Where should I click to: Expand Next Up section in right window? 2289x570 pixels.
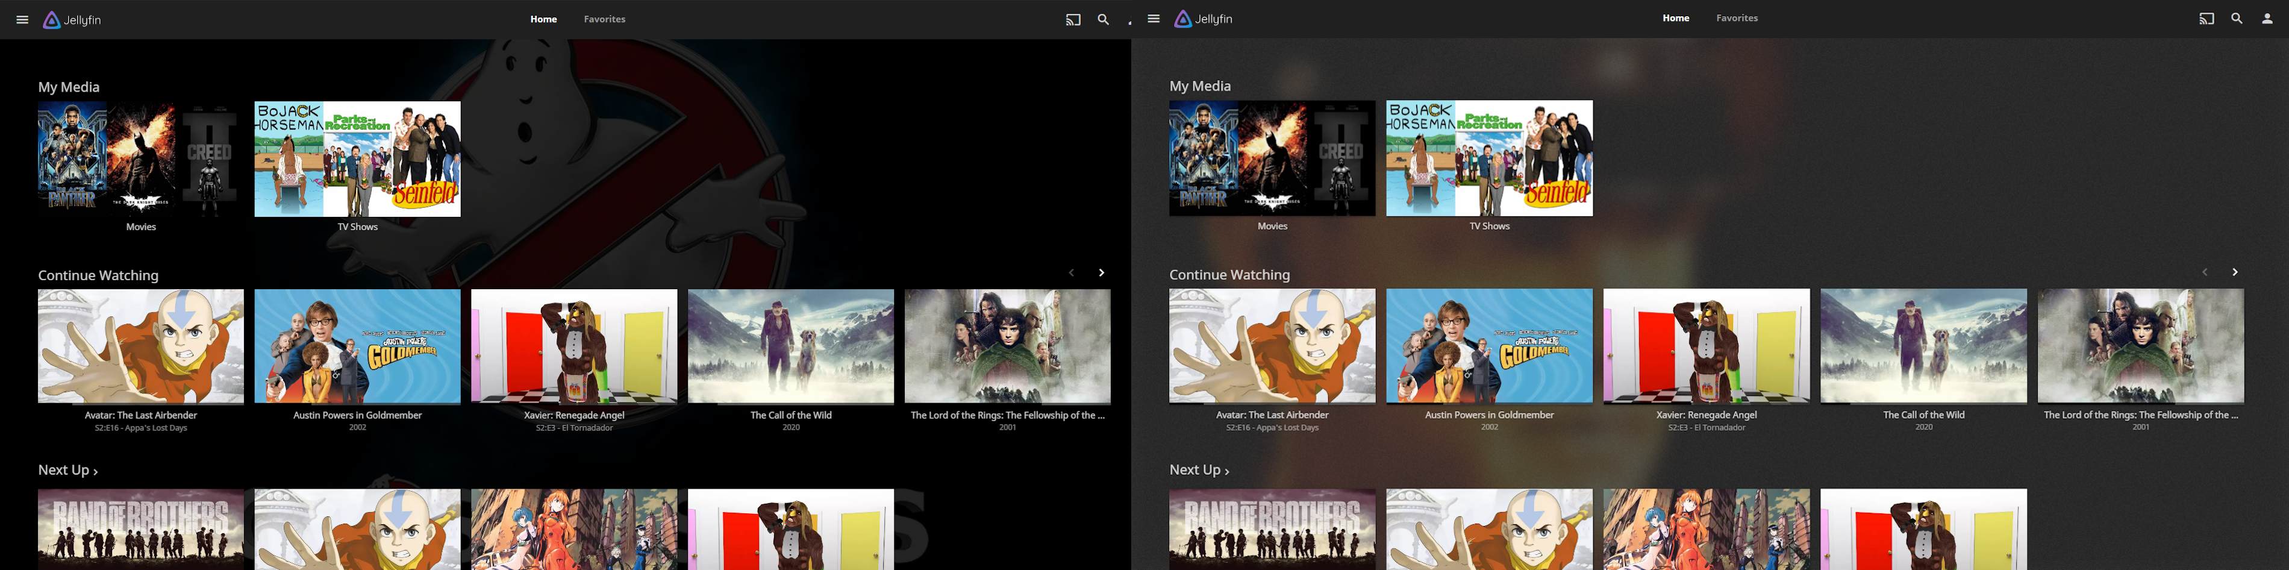click(1199, 469)
